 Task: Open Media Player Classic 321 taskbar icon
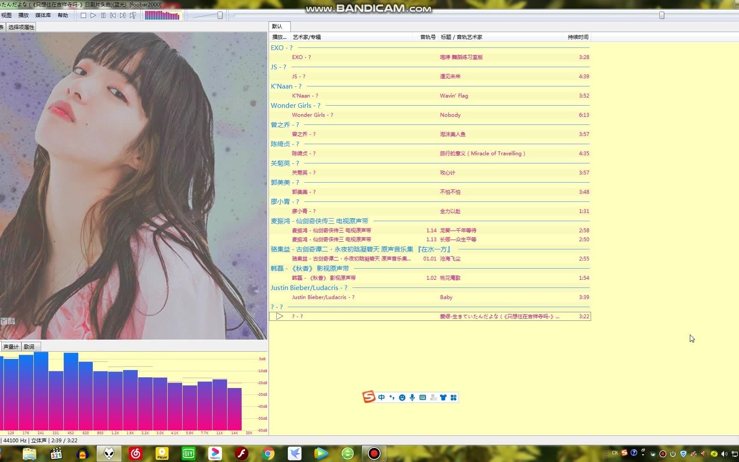coord(56,453)
